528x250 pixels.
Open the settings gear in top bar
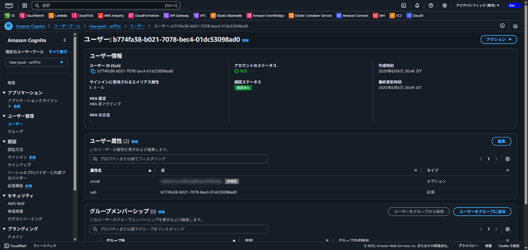tap(445, 5)
